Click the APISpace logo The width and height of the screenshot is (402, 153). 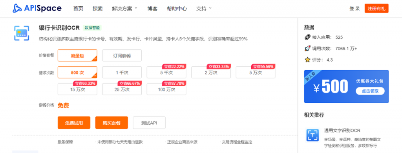pos(37,9)
